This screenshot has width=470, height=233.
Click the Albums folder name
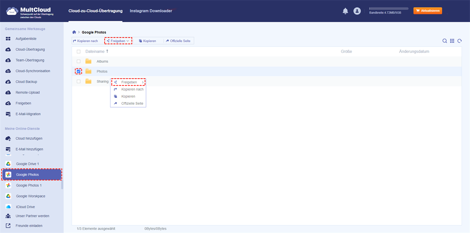pos(102,61)
